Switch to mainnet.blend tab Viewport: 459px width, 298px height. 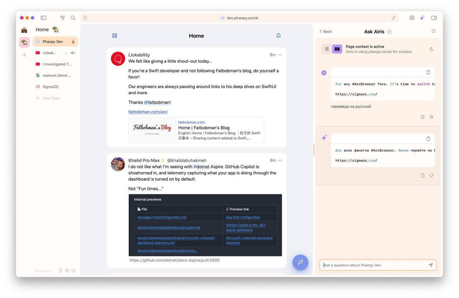coord(55,76)
